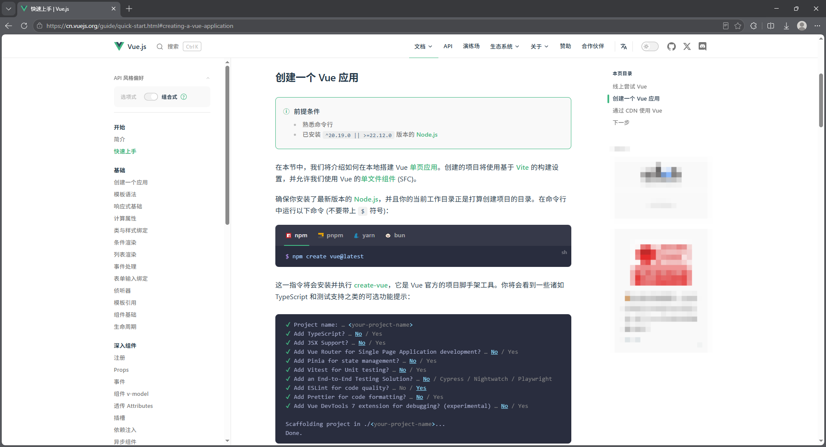
Task: Open a new browser tab
Action: tap(129, 9)
